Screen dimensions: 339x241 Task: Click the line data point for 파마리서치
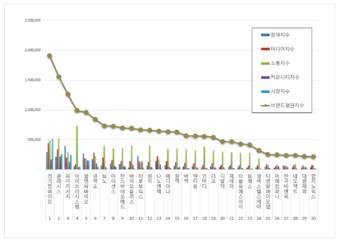(68, 94)
